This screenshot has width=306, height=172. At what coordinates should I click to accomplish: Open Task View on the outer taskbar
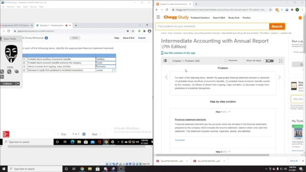pyautogui.click(x=74, y=169)
